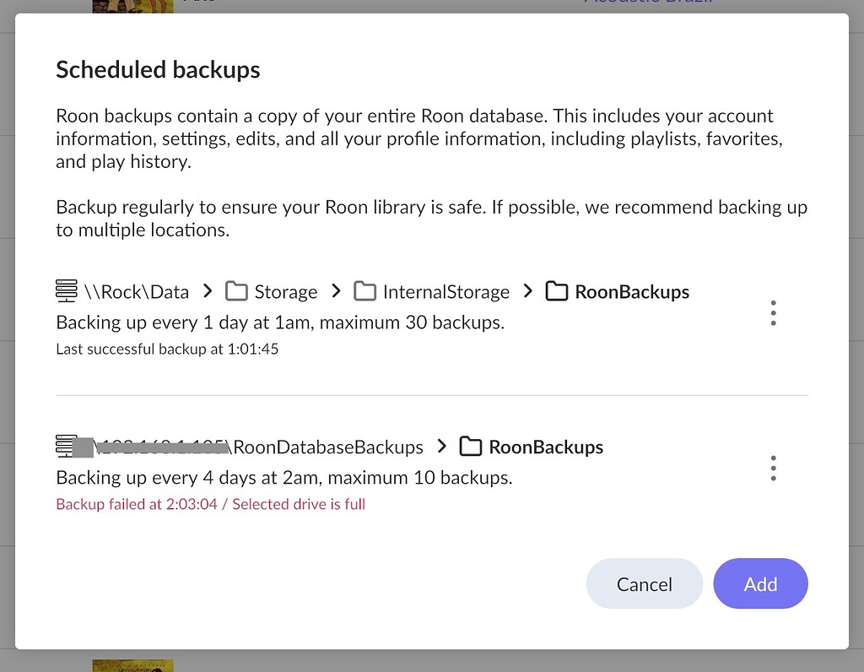864x672 pixels.
Task: Click the server icon beside \\Rock\Data
Action: [x=66, y=291]
